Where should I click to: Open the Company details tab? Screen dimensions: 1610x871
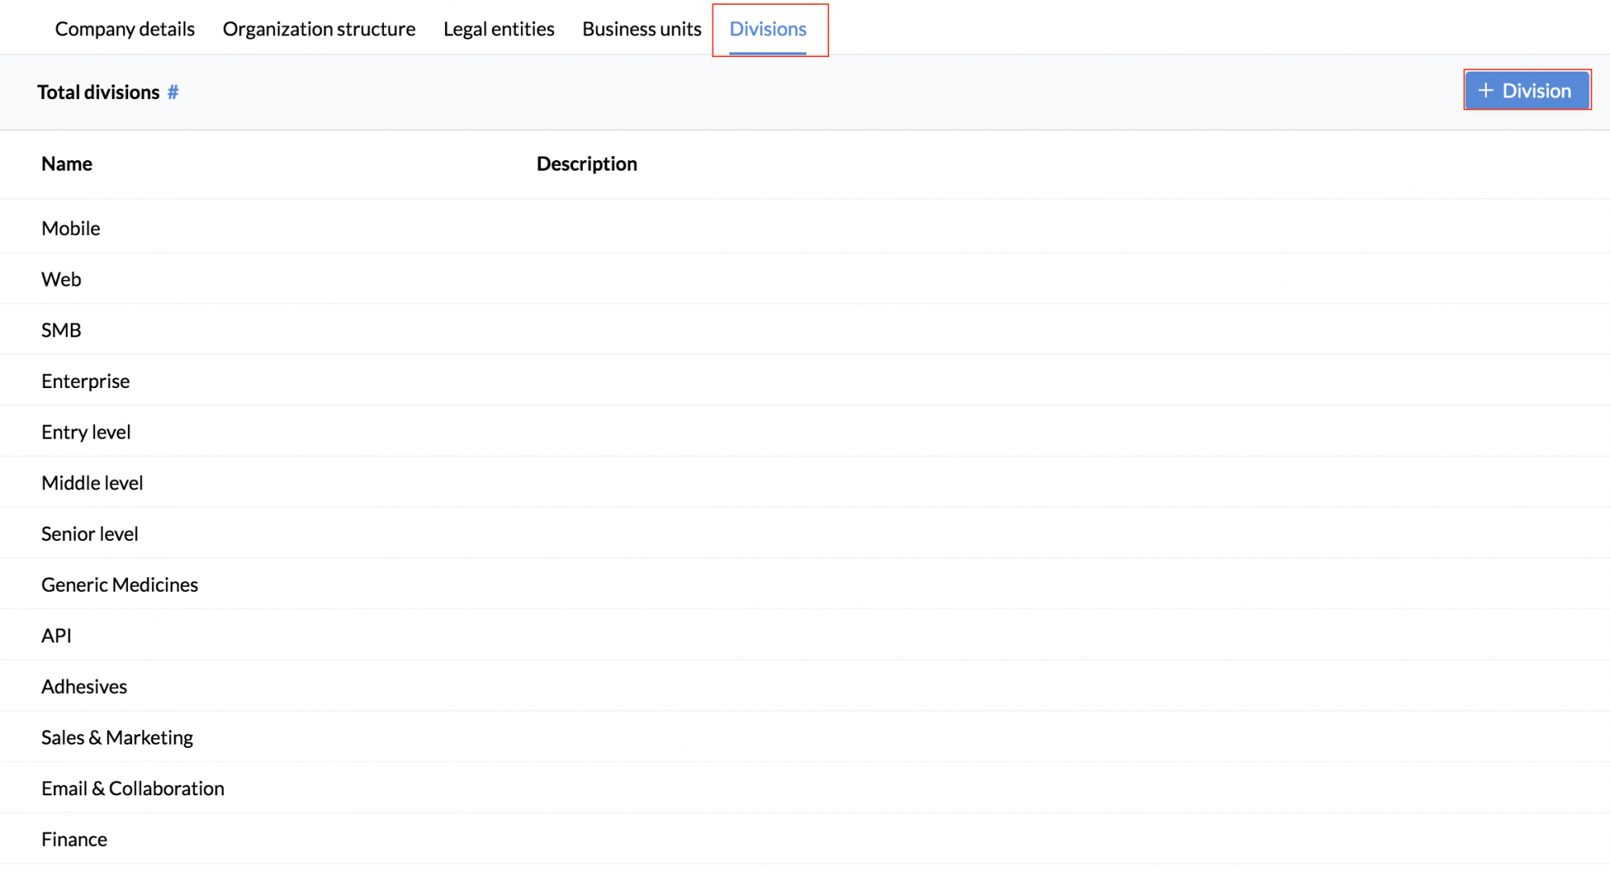point(125,29)
